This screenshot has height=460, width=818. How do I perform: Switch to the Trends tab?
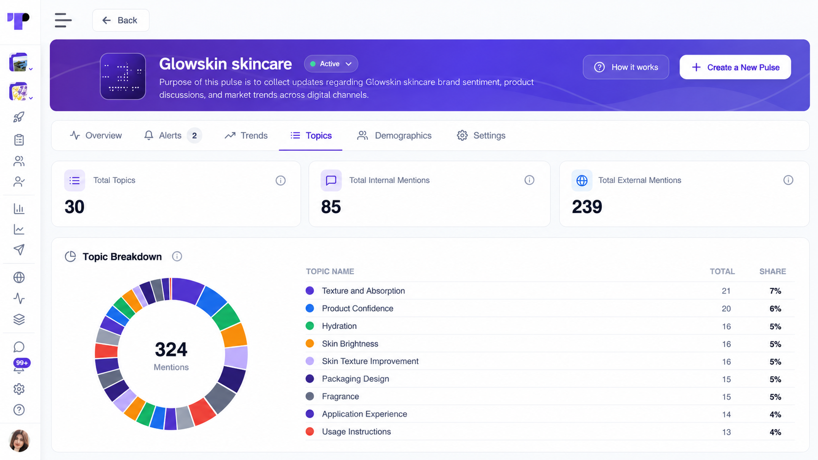(246, 135)
